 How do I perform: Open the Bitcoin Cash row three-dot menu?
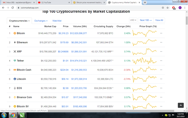point(161,70)
